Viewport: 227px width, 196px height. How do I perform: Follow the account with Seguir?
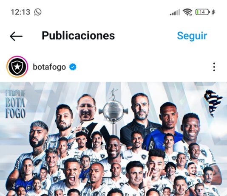click(192, 36)
